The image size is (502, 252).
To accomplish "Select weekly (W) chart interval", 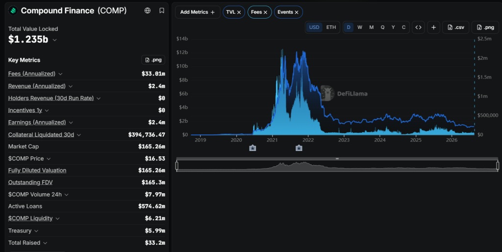I will click(360, 27).
